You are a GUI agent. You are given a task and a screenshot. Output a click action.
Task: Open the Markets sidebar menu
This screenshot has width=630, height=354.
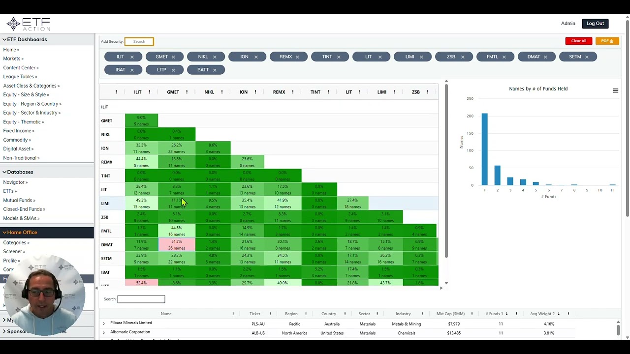coord(13,59)
